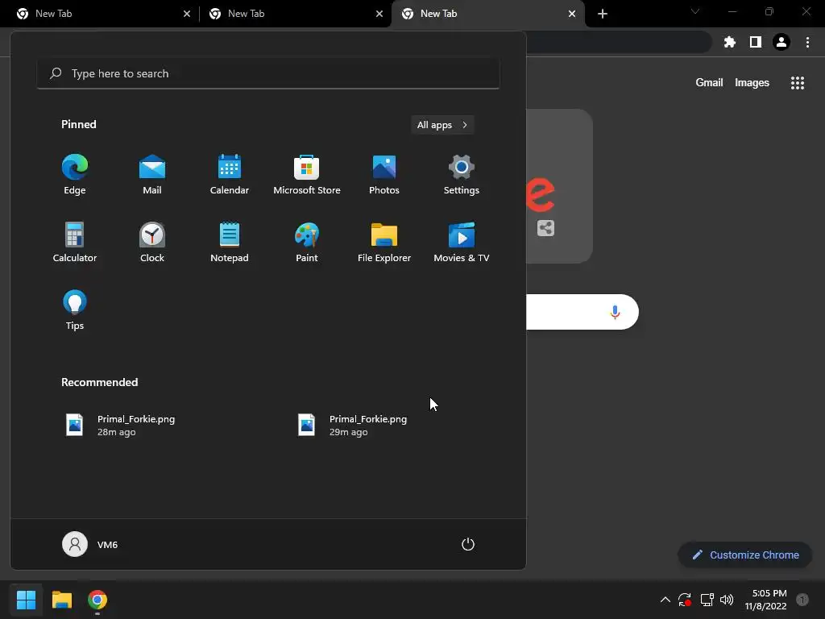
Task: Open the Paint app
Action: tap(307, 242)
